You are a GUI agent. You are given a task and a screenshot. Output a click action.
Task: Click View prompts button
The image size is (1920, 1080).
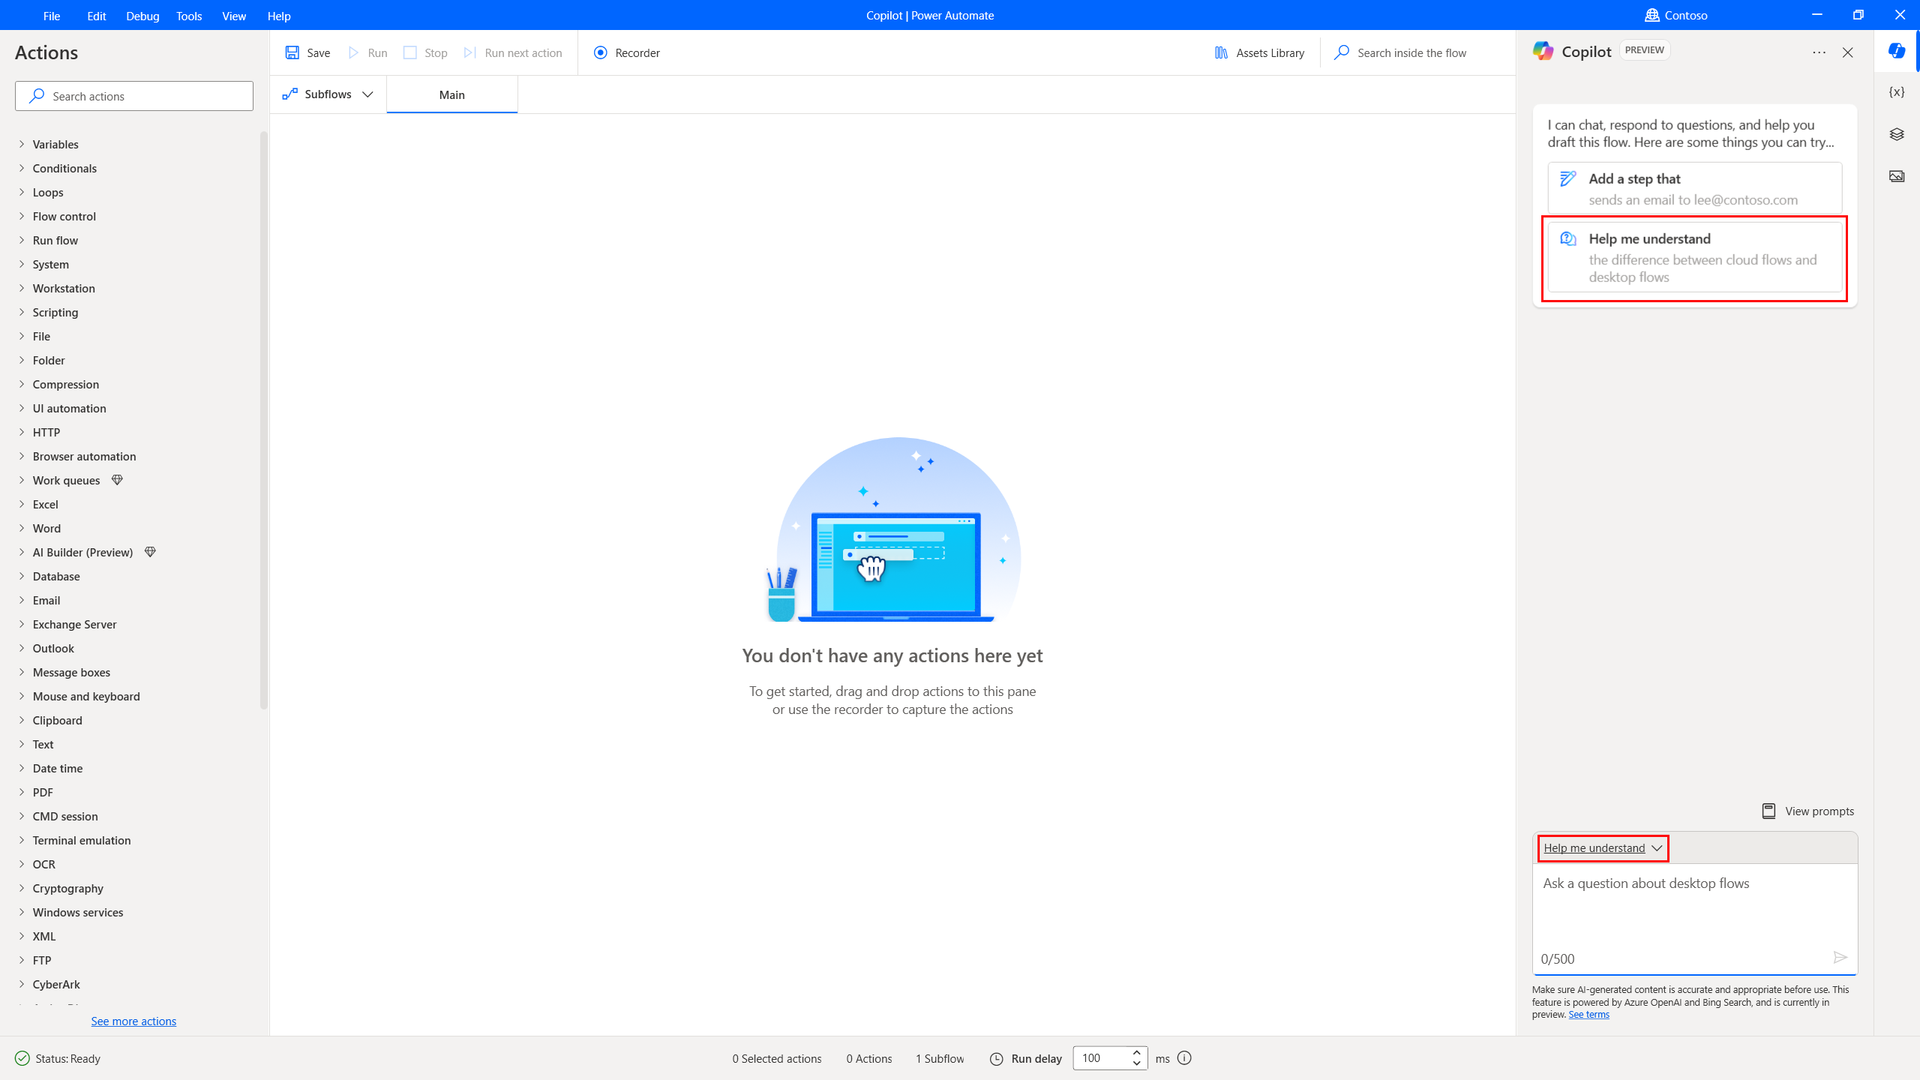[1808, 811]
